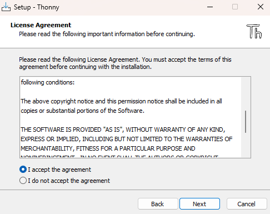
Task: Click scrollbar track below the thumb
Action: click(x=246, y=145)
